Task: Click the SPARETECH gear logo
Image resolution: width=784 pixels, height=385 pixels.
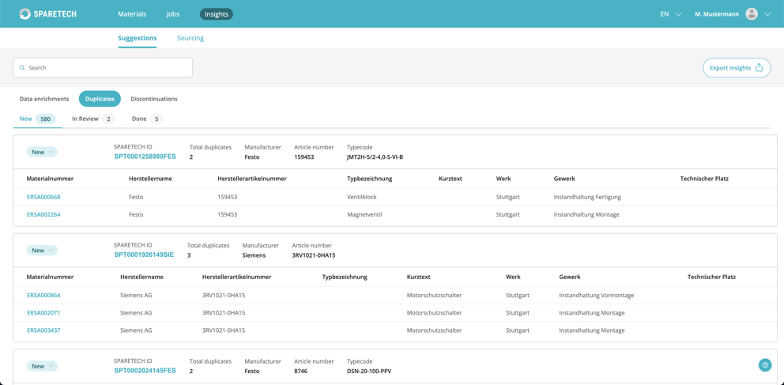Action: [25, 14]
